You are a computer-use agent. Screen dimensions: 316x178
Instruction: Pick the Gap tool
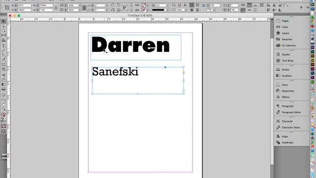3,35
